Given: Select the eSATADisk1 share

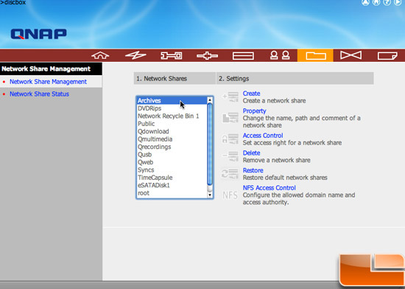Looking at the screenshot, I should coord(172,185).
